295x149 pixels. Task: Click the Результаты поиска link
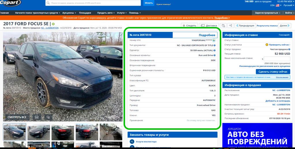pyautogui.click(x=267, y=26)
